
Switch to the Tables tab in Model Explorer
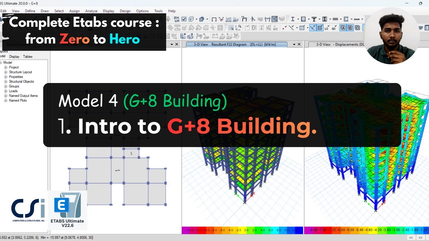click(28, 57)
